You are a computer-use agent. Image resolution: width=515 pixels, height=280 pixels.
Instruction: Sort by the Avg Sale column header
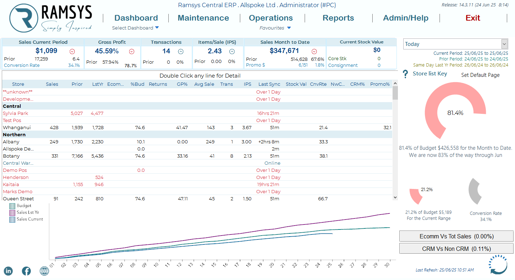point(204,84)
